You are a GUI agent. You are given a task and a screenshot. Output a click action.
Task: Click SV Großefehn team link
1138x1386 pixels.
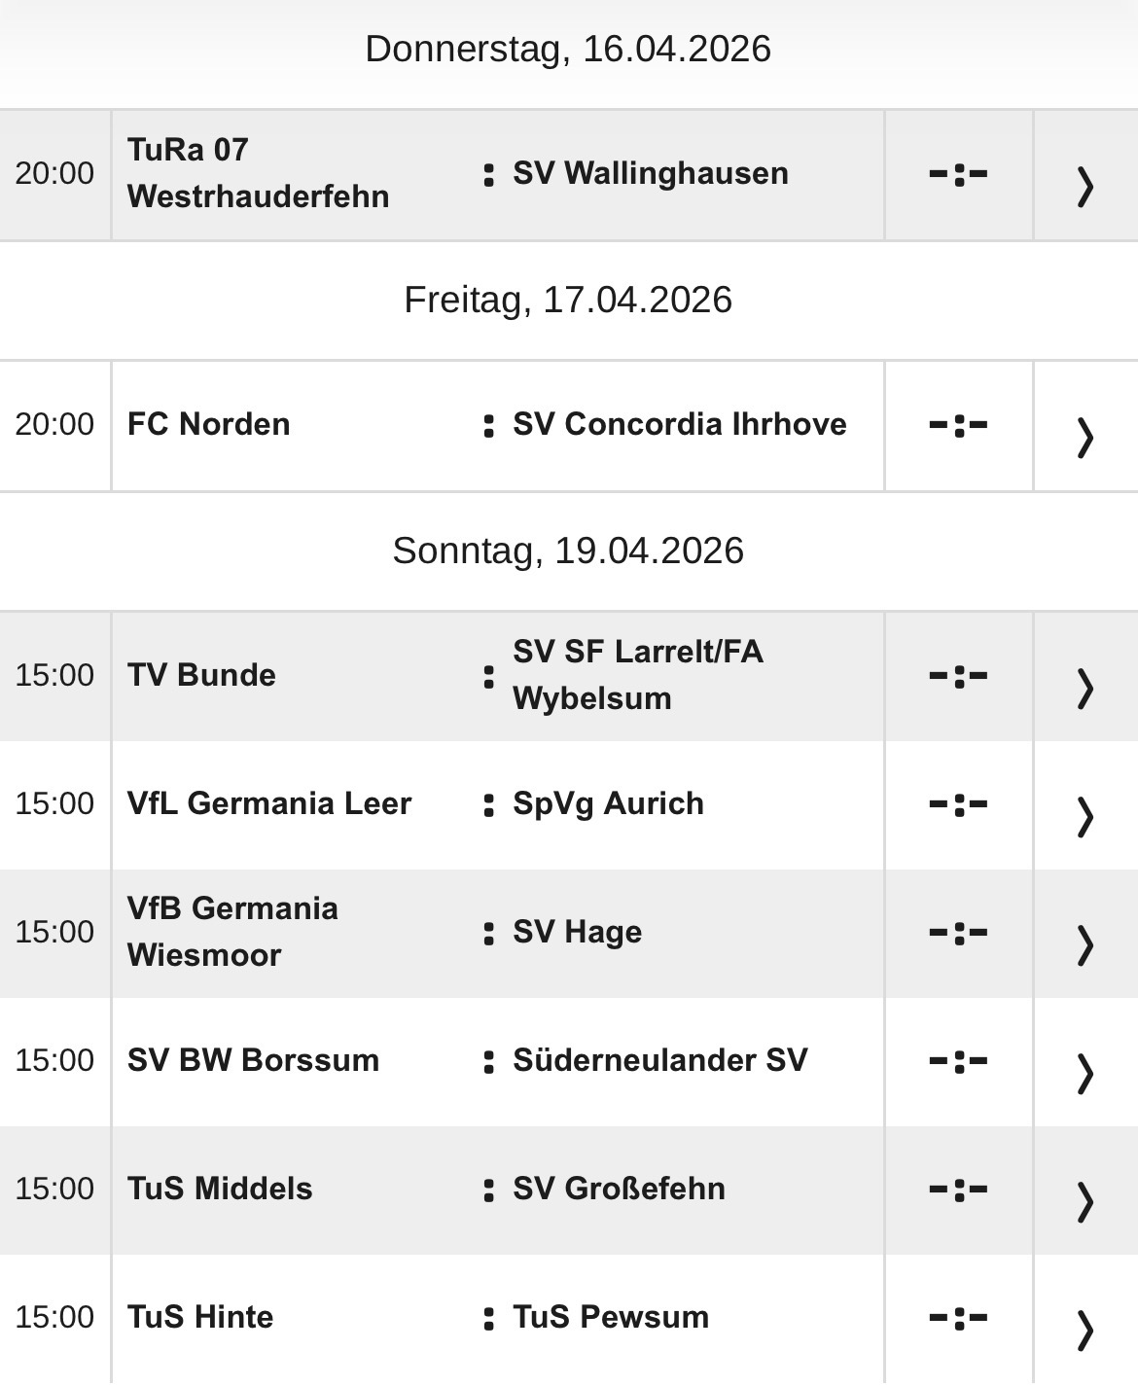(x=619, y=1189)
